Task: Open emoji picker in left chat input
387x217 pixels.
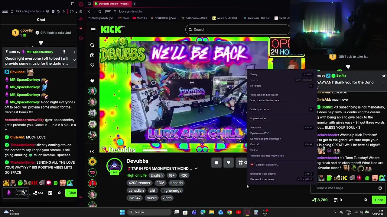Action: click(x=23, y=193)
